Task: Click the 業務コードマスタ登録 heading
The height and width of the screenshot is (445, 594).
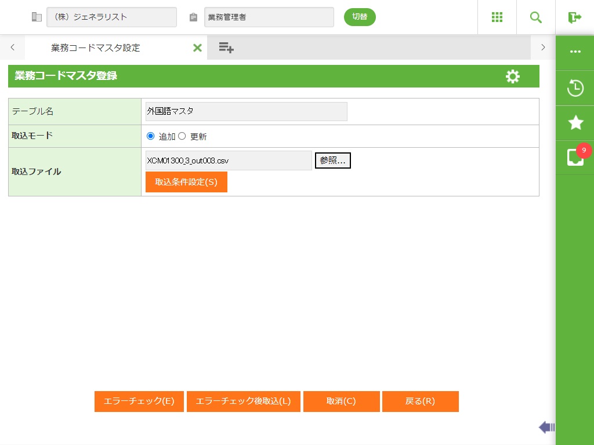Action: coord(66,76)
